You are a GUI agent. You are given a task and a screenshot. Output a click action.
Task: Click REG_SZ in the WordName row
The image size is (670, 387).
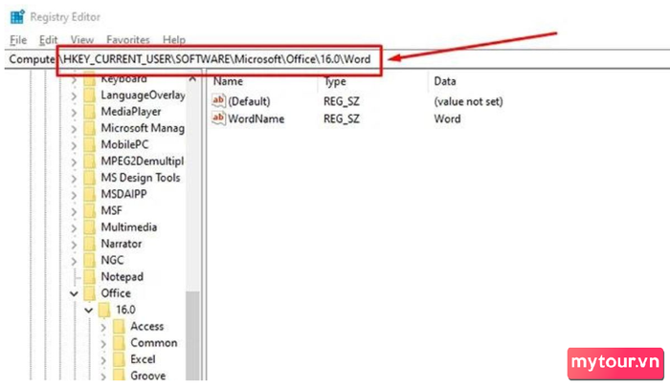pyautogui.click(x=342, y=118)
